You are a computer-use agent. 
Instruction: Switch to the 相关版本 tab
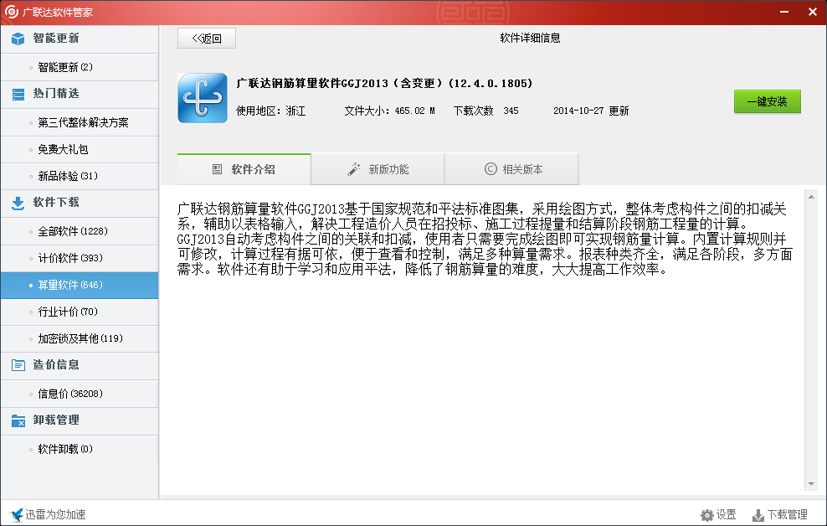tap(512, 169)
